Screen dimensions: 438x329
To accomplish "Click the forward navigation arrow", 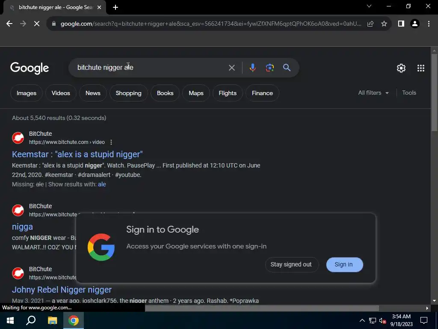I will tap(23, 24).
